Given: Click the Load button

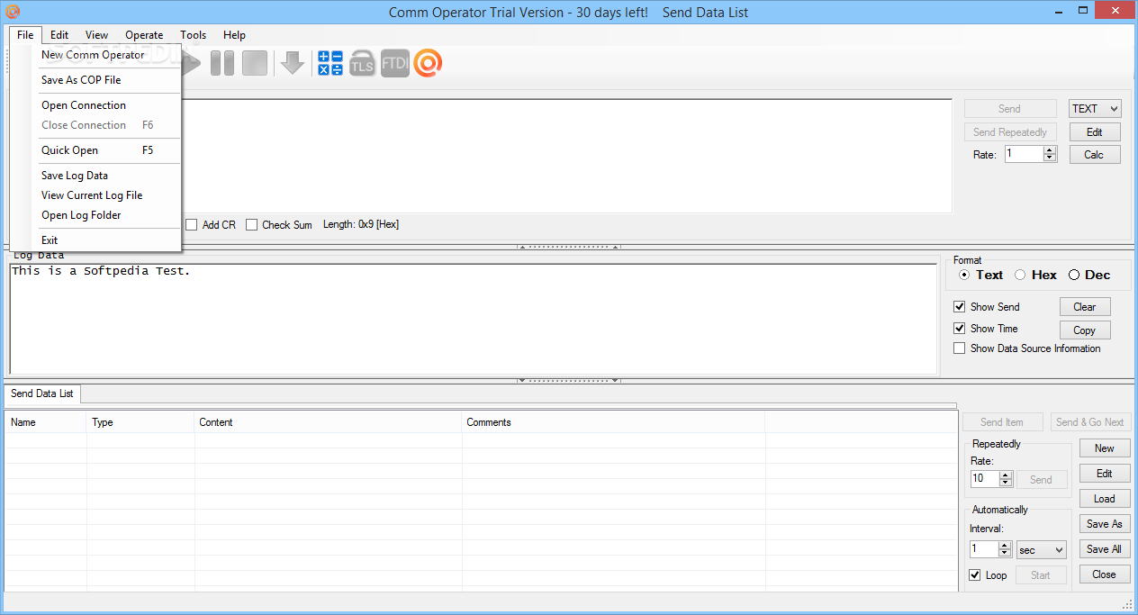Looking at the screenshot, I should pos(1105,499).
